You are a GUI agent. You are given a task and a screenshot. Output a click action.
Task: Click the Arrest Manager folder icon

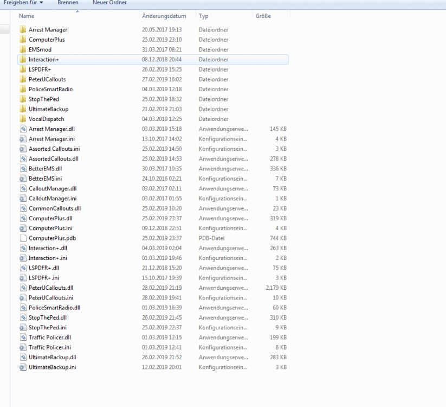23,30
